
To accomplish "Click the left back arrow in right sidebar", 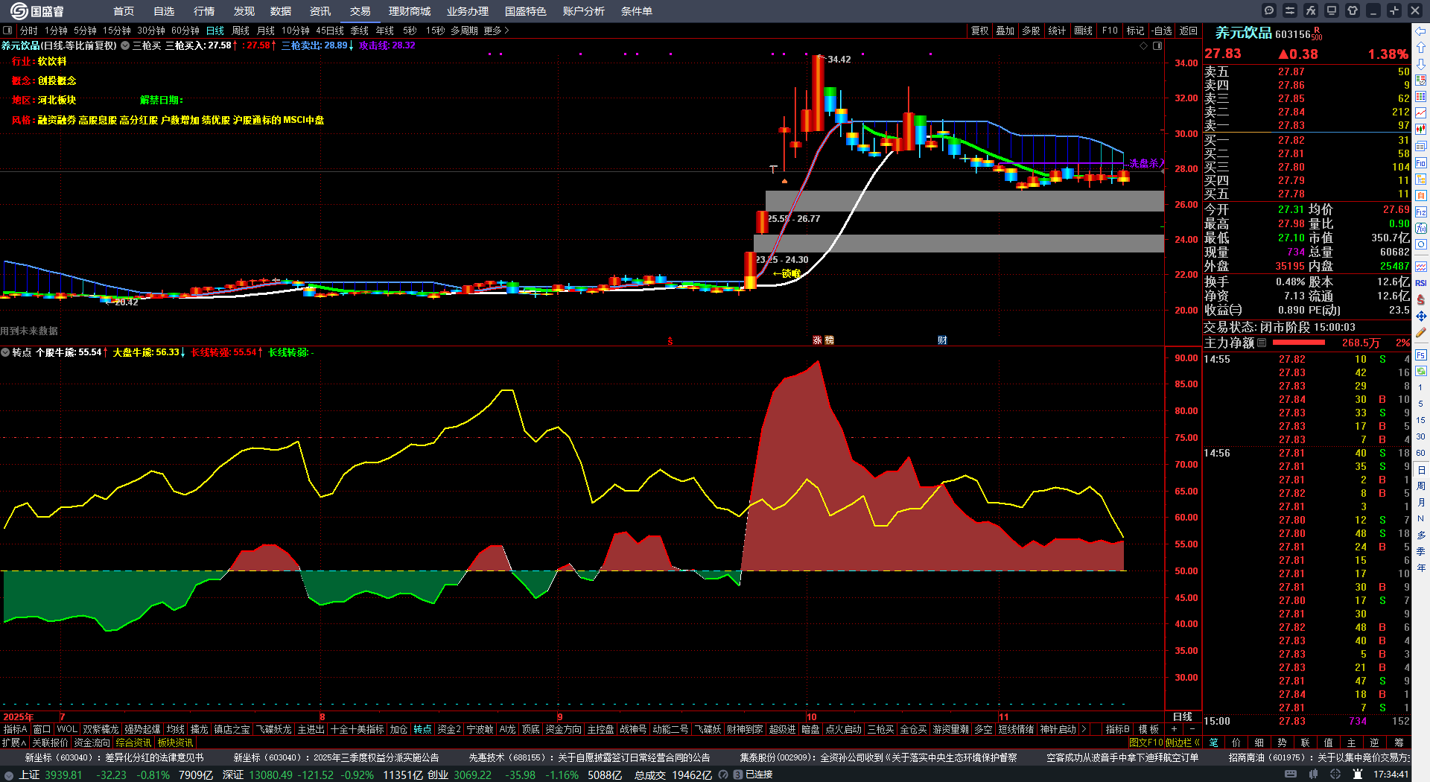I will click(x=1421, y=31).
